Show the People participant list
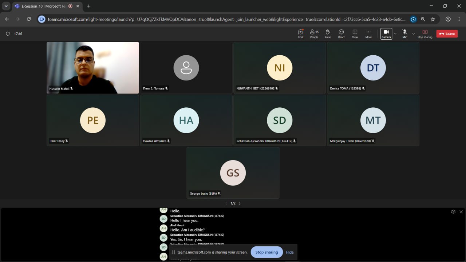The image size is (466, 262). (314, 34)
